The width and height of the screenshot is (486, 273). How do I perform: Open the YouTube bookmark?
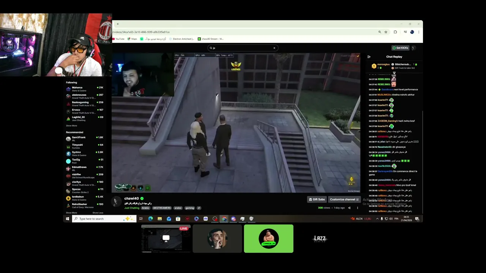pyautogui.click(x=118, y=39)
